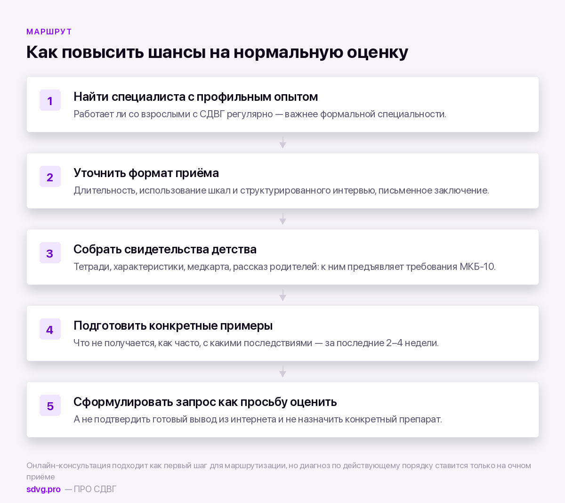This screenshot has height=503, width=565.
Task: Select heading "Собрать свидетельства детства"
Action: pyautogui.click(x=165, y=249)
